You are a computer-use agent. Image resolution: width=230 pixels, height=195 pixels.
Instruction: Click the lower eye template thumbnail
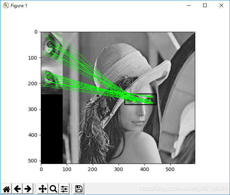pyautogui.click(x=52, y=80)
